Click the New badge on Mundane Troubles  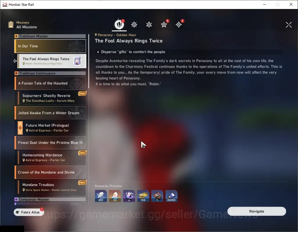pos(82,182)
